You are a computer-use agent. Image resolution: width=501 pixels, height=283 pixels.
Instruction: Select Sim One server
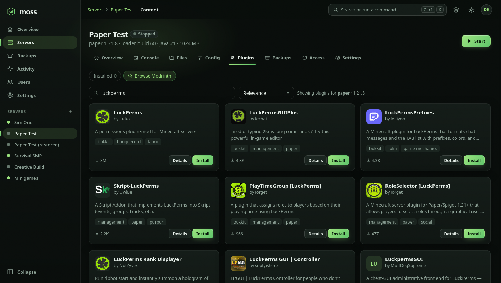pyautogui.click(x=40, y=122)
